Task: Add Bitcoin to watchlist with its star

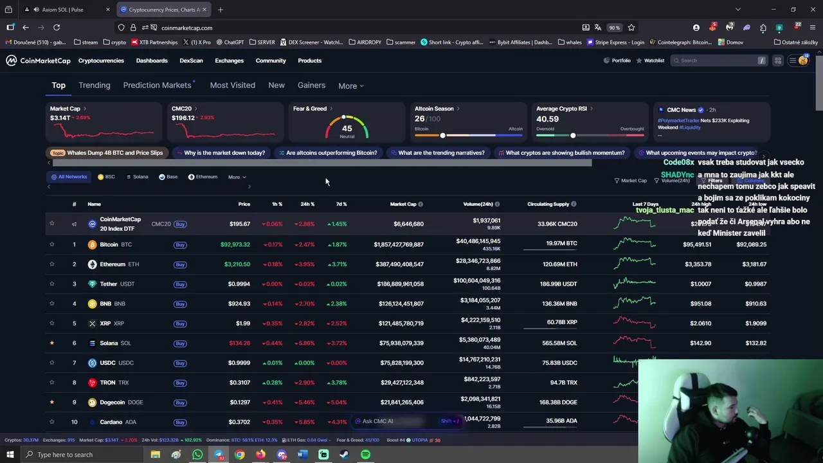Action: 52,244
